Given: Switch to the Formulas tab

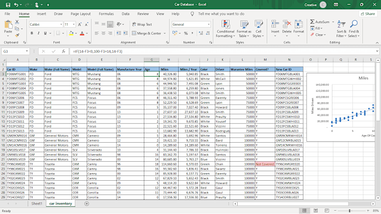Looking at the screenshot, I should pyautogui.click(x=106, y=14).
